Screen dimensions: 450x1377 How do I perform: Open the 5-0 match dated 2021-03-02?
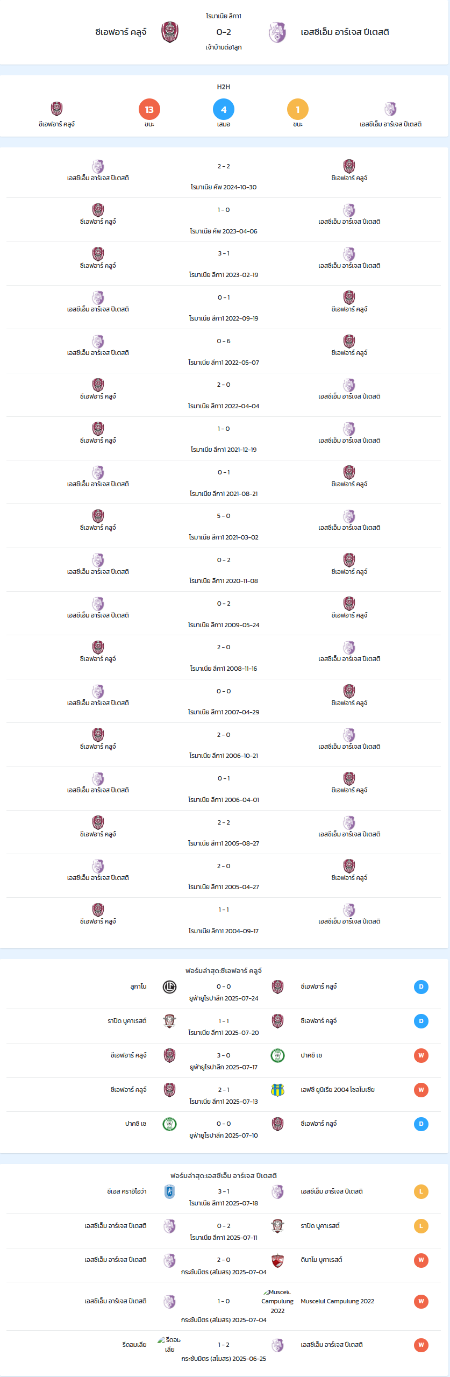tap(224, 526)
